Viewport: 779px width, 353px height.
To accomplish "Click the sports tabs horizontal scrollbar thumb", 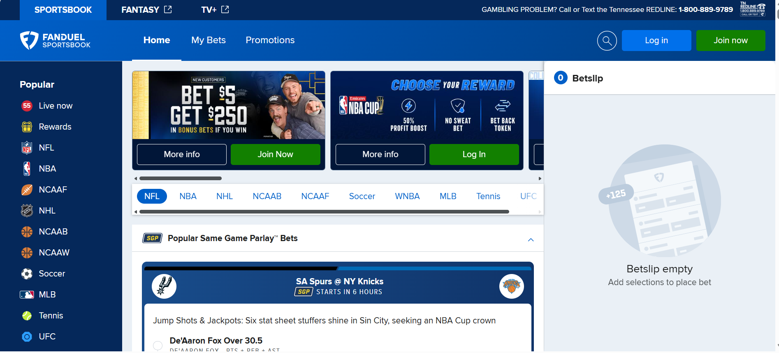I will 324,212.
